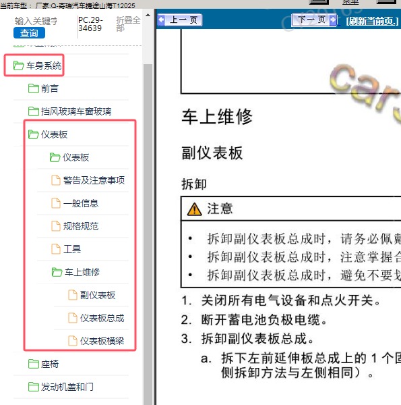Screen dimensions: 401x405
Task: Select 规格规范 page label
Action: pos(81,226)
